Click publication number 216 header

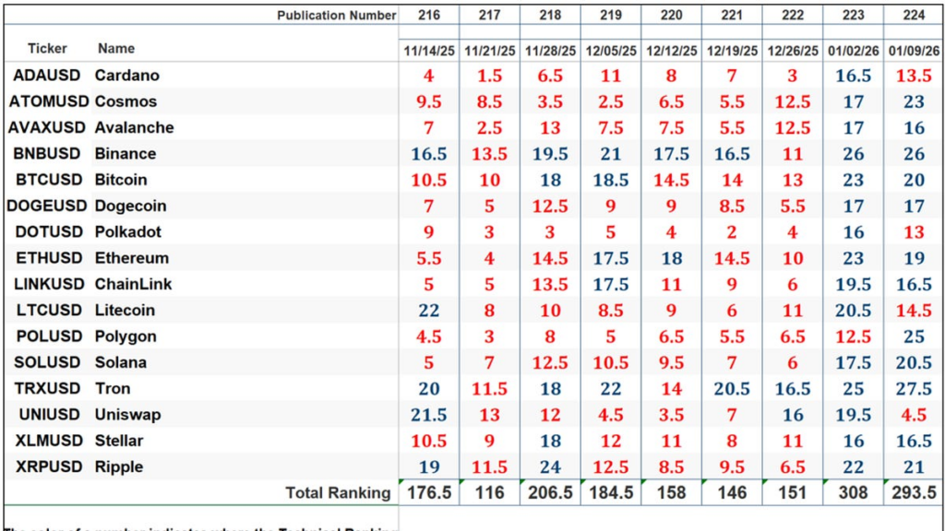(x=429, y=15)
